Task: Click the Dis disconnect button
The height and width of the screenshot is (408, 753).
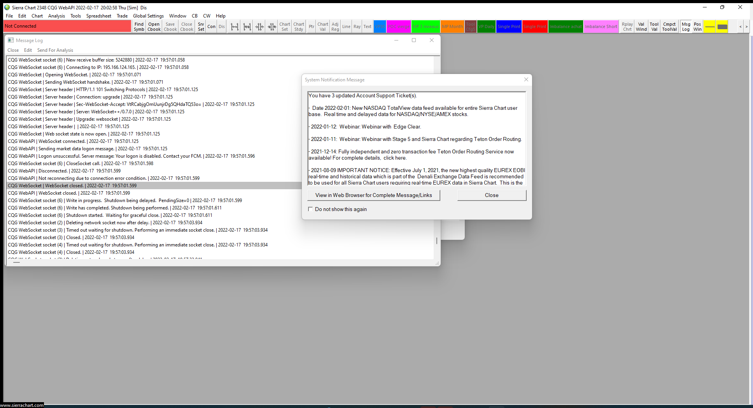Action: [x=222, y=26]
